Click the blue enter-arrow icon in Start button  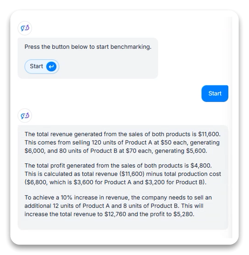pos(51,66)
